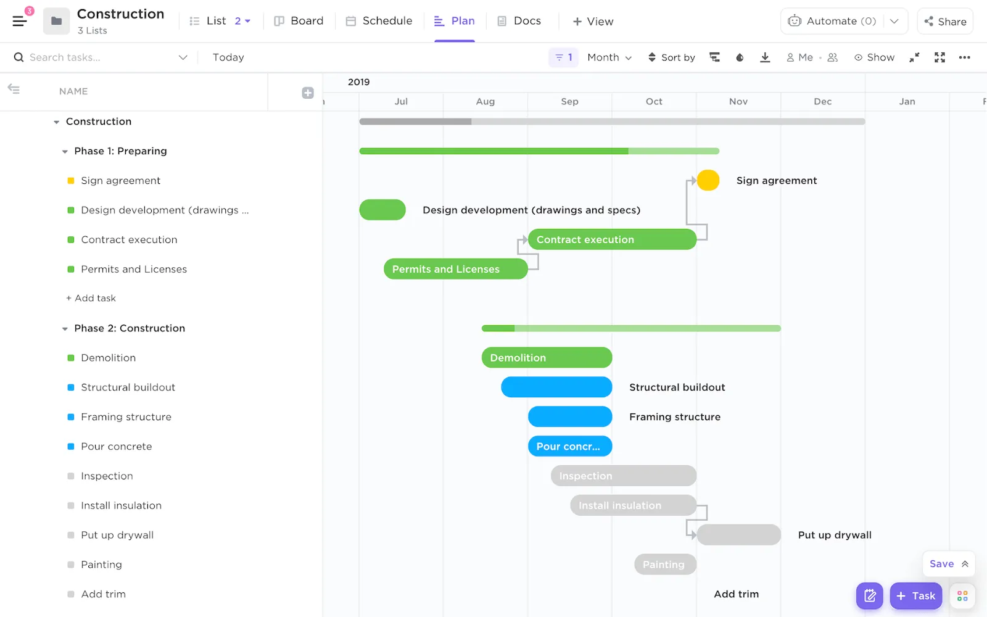Jump to Today on the timeline
The image size is (987, 617).
pos(228,57)
